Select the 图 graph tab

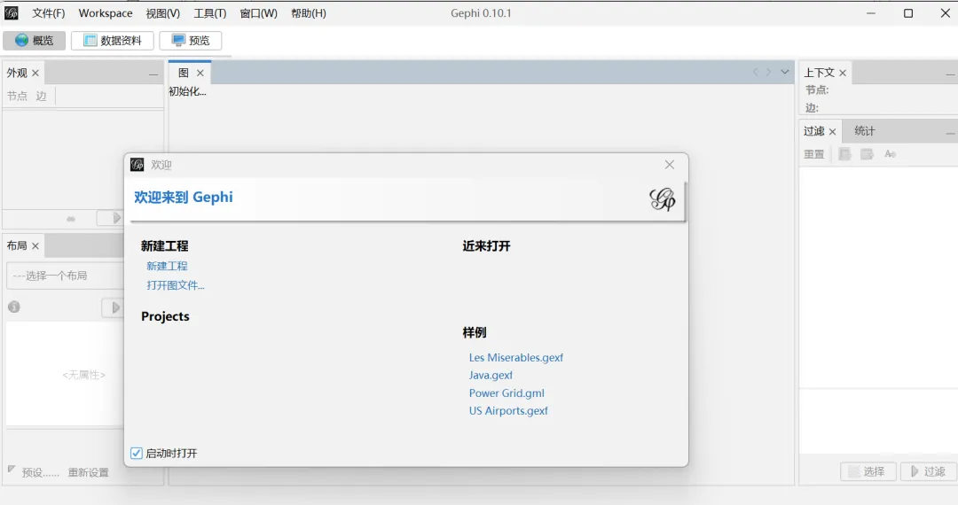tap(184, 73)
